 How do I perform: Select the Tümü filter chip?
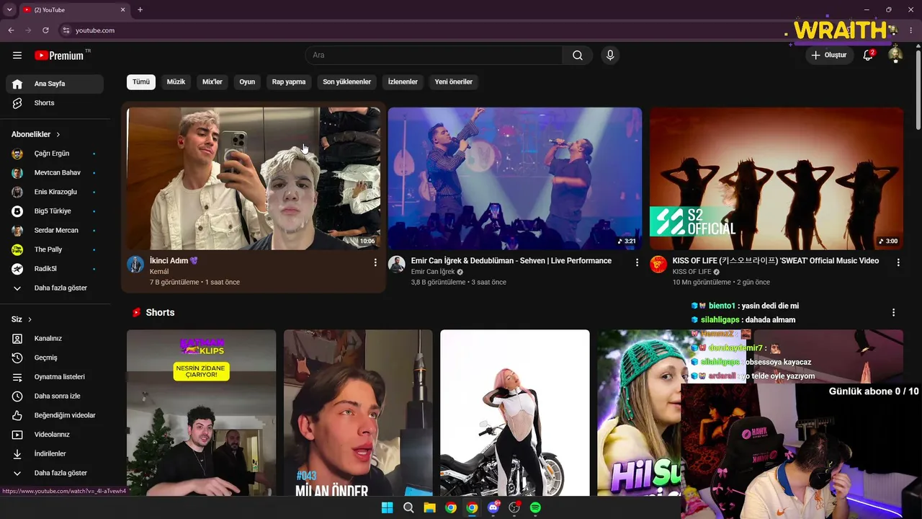(x=141, y=81)
